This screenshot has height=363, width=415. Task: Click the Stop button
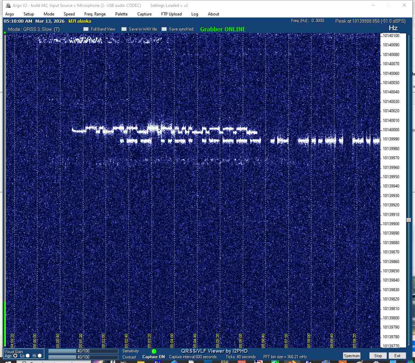click(x=378, y=356)
